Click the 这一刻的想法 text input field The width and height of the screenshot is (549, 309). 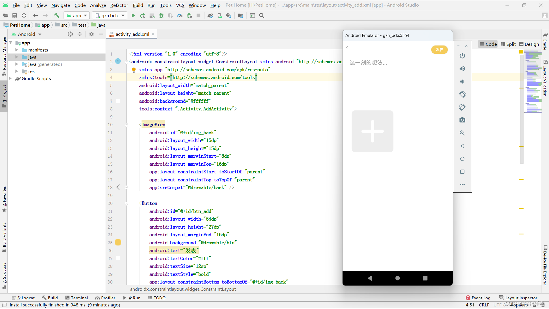click(x=368, y=63)
